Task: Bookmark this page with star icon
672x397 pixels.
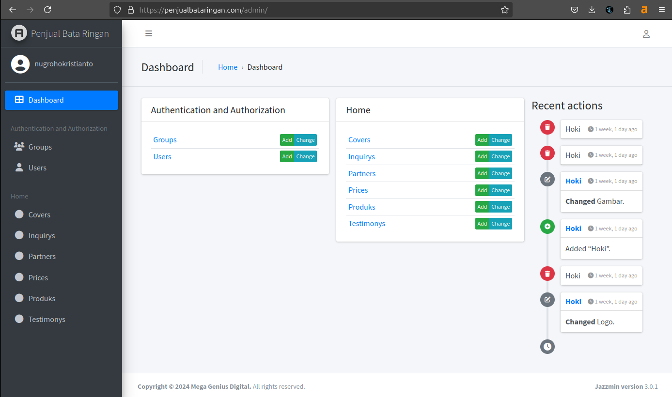Action: [x=504, y=10]
